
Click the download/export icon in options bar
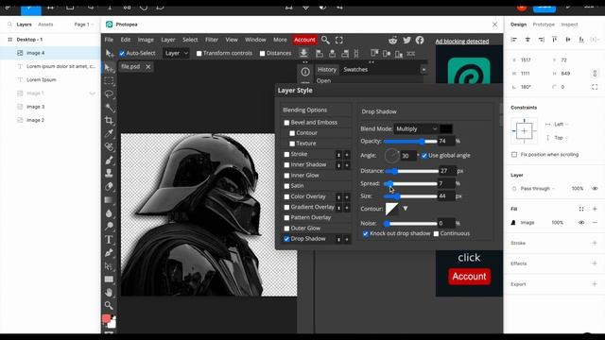[x=304, y=53]
